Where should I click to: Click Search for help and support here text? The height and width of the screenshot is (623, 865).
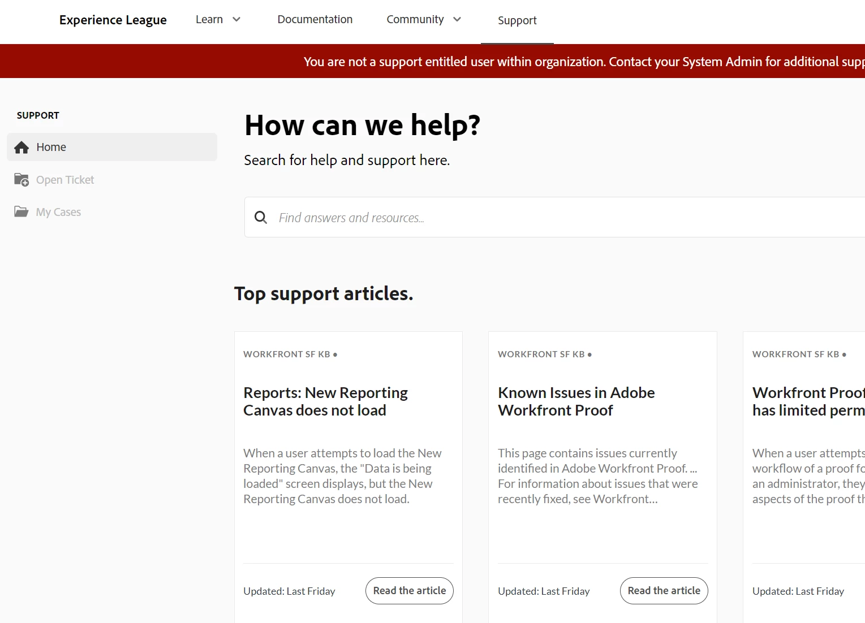pyautogui.click(x=347, y=161)
